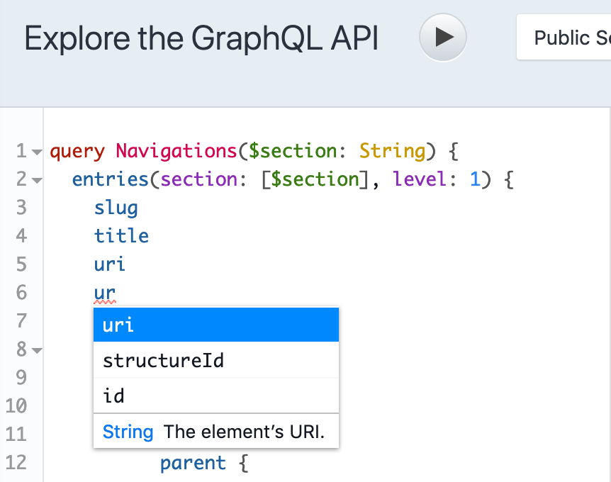
Task: Click line number 10 in the gutter
Action: pyautogui.click(x=16, y=405)
